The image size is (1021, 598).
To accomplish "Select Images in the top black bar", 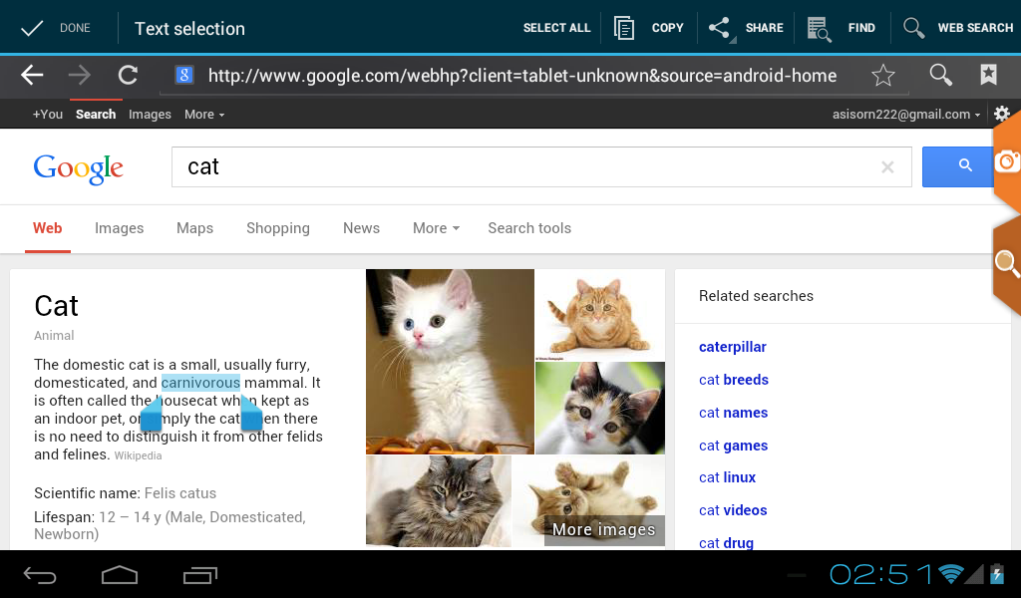I will pyautogui.click(x=150, y=115).
